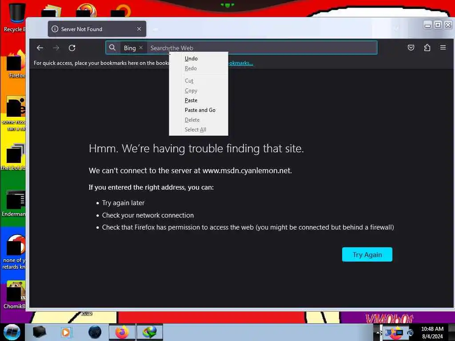Maximize the Firefox window
The image size is (455, 341).
(438, 25)
